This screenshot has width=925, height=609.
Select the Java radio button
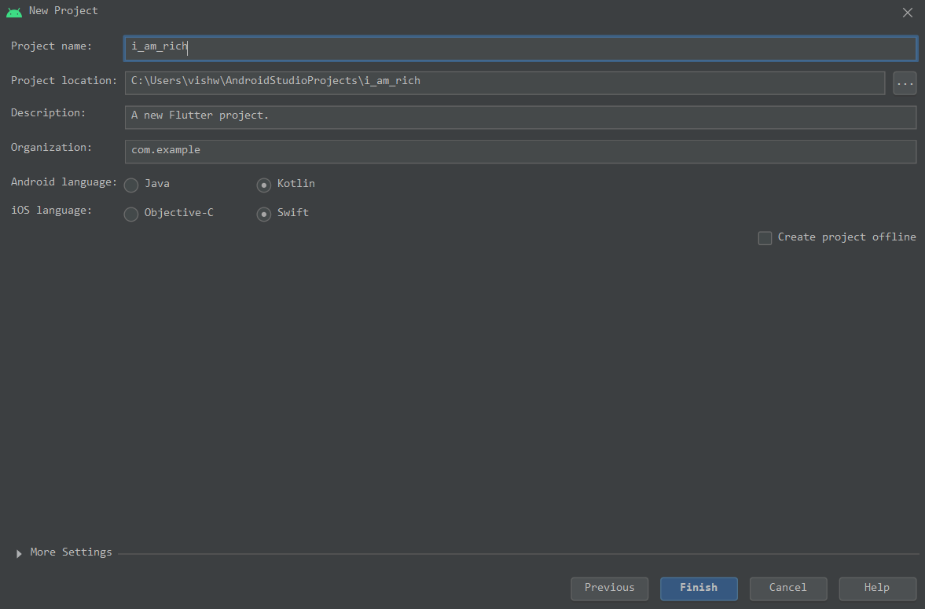point(131,185)
